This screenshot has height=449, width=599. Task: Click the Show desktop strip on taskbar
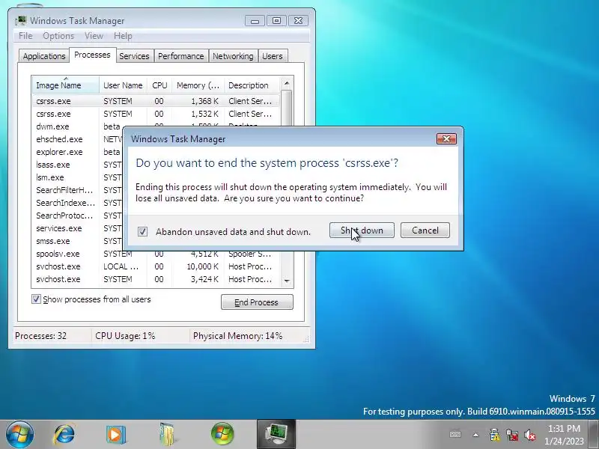click(595, 435)
